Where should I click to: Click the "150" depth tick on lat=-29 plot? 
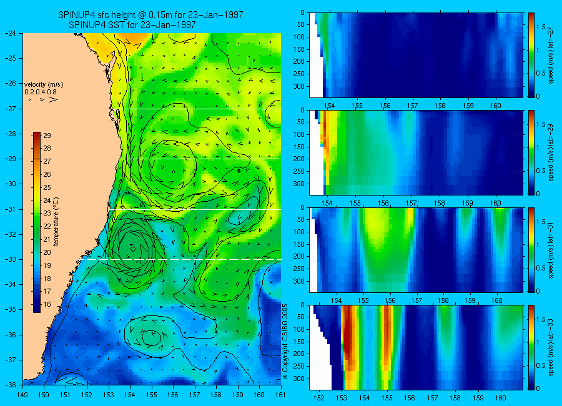298,147
